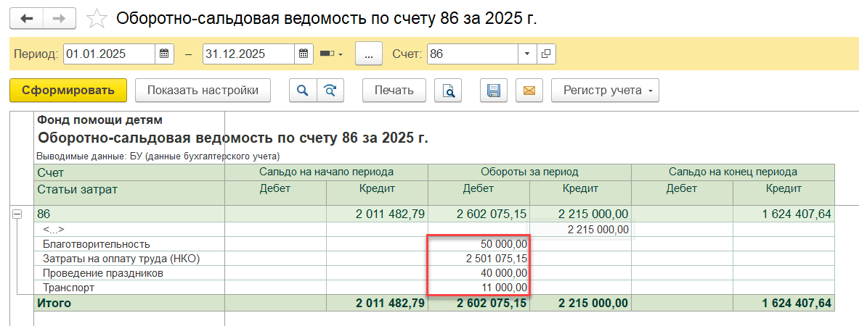Collapse the account 86 row group
This screenshot has width=859, height=326.
[x=17, y=214]
